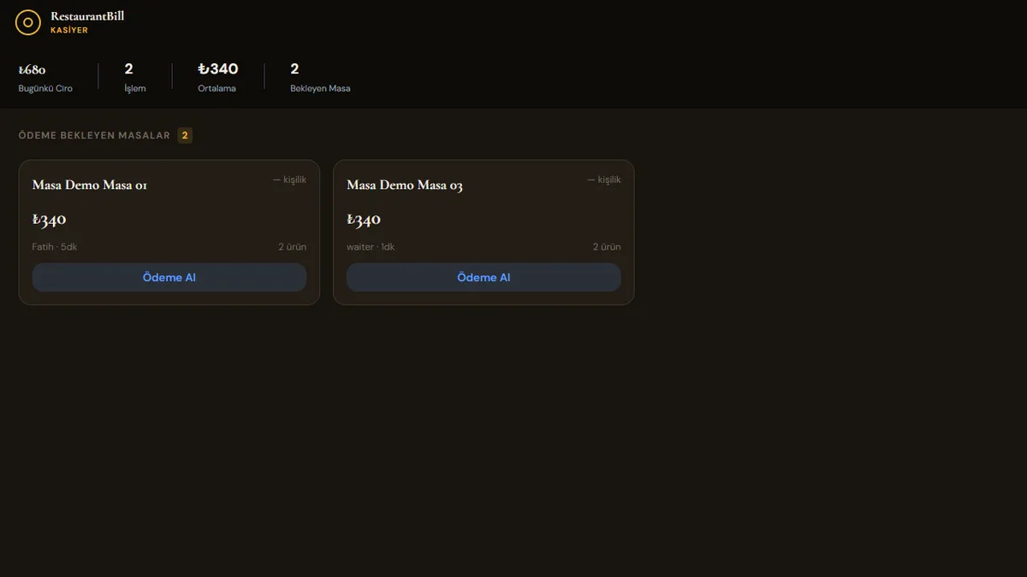Click the Bekleyen Masa label
The image size is (1027, 577).
[x=320, y=89]
